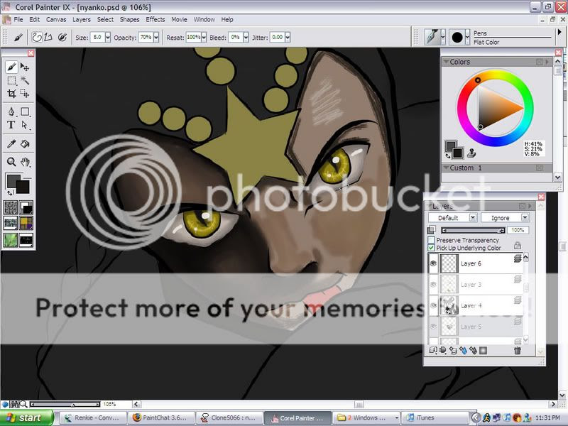Screen dimensions: 568x426
Task: Open Default composite method dropdown
Action: [473, 217]
